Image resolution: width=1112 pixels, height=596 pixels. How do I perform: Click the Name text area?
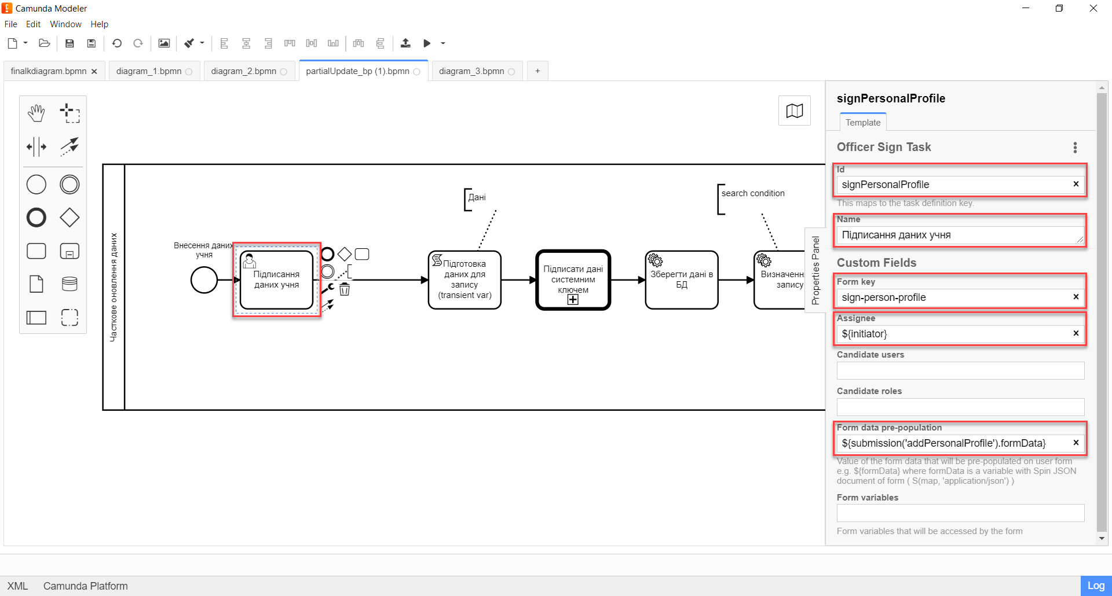tap(960, 235)
